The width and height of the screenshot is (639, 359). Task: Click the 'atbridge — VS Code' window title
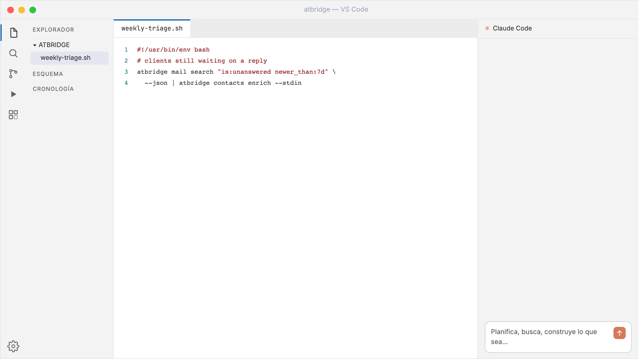(336, 9)
